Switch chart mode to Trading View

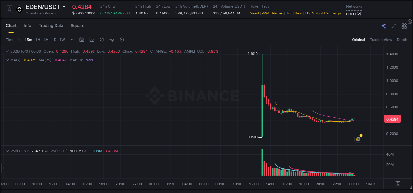click(x=381, y=40)
